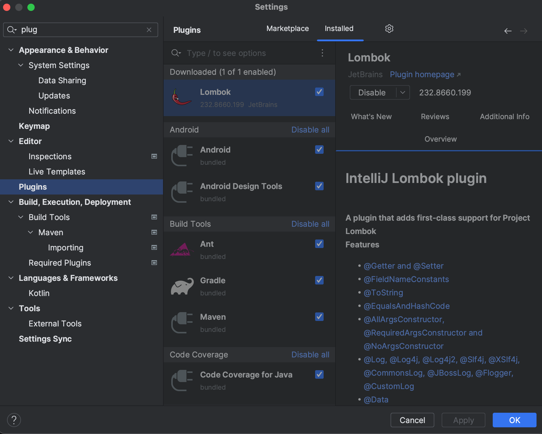Open the settings search history magnifier
The width and height of the screenshot is (542, 434).
12,30
